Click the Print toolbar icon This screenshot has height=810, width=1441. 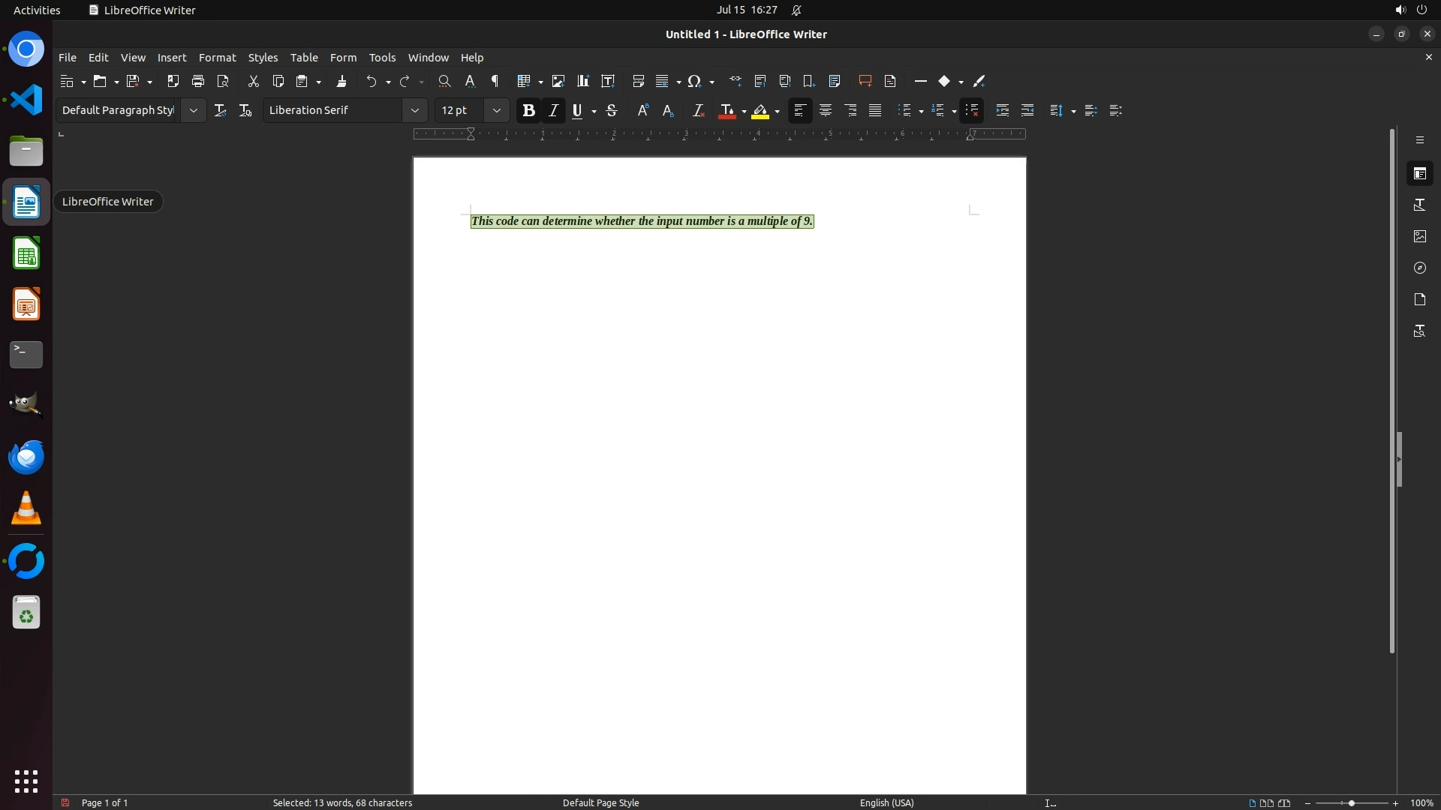coord(198,81)
